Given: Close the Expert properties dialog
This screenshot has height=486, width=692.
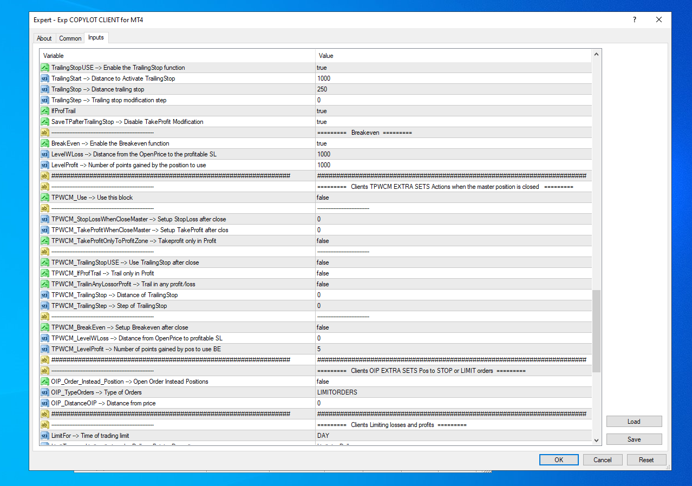Looking at the screenshot, I should point(659,19).
